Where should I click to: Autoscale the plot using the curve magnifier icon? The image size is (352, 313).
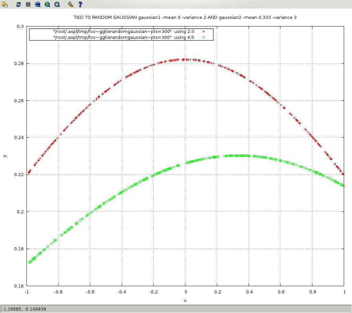tap(57, 4)
